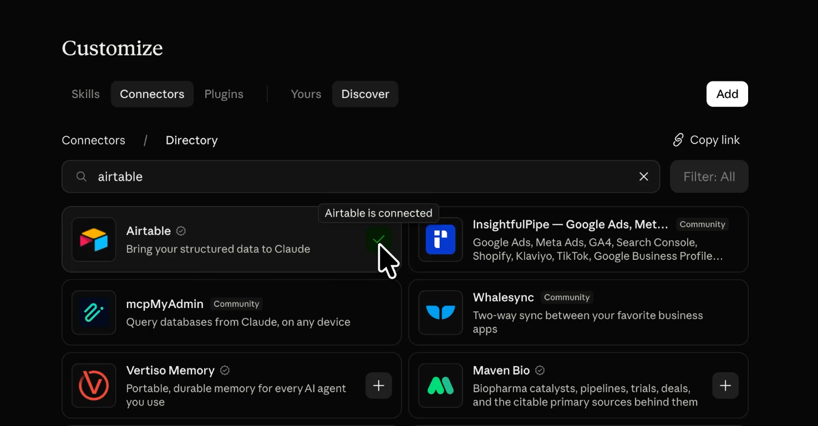Screen dimensions: 818x426
Task: Click the Community tag on Whalesync
Action: [567, 297]
